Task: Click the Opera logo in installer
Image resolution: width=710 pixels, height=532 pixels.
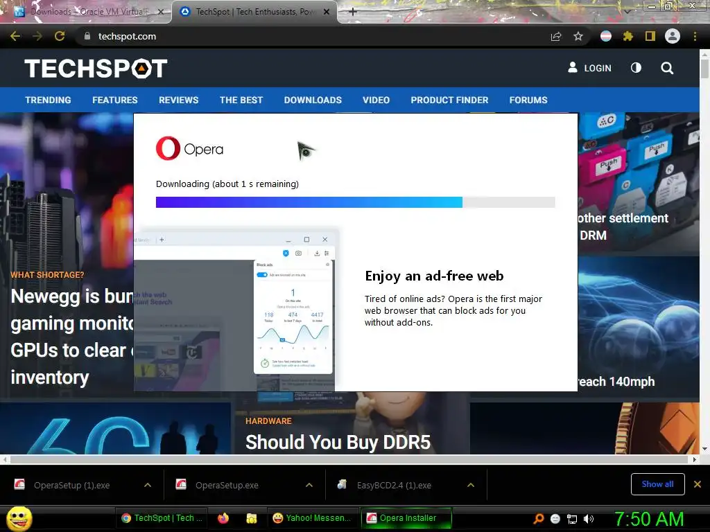Action: click(190, 148)
